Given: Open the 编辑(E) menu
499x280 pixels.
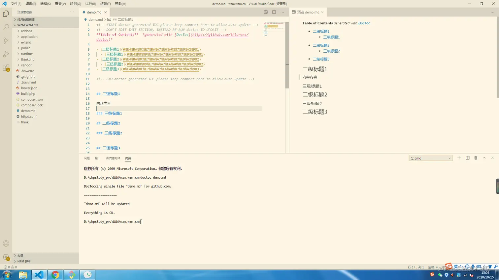Looking at the screenshot, I should click(31, 4).
